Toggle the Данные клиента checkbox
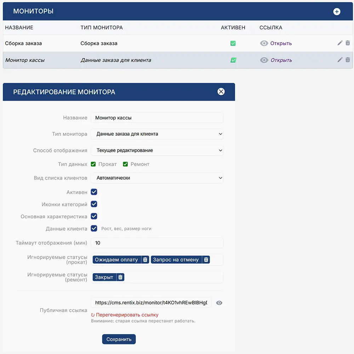 pyautogui.click(x=94, y=229)
